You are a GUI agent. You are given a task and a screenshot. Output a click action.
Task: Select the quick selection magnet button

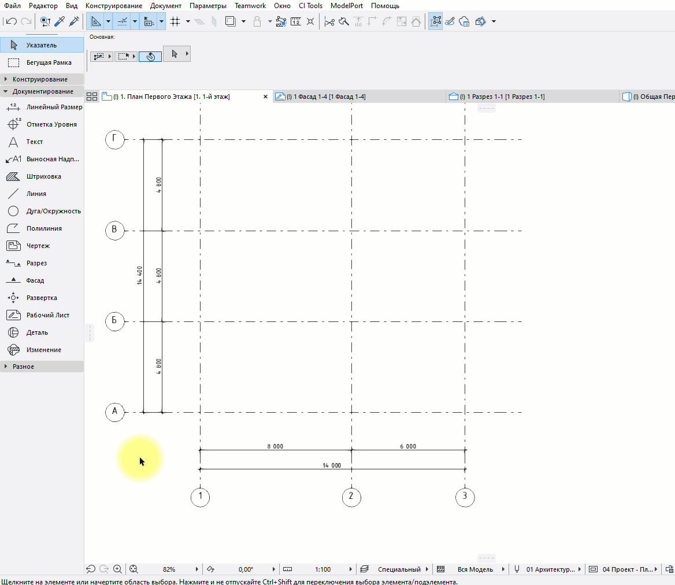(x=150, y=57)
